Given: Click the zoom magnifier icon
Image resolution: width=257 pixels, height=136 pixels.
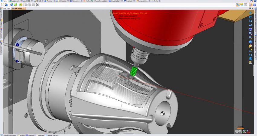Looking at the screenshot, I should coord(250,38).
